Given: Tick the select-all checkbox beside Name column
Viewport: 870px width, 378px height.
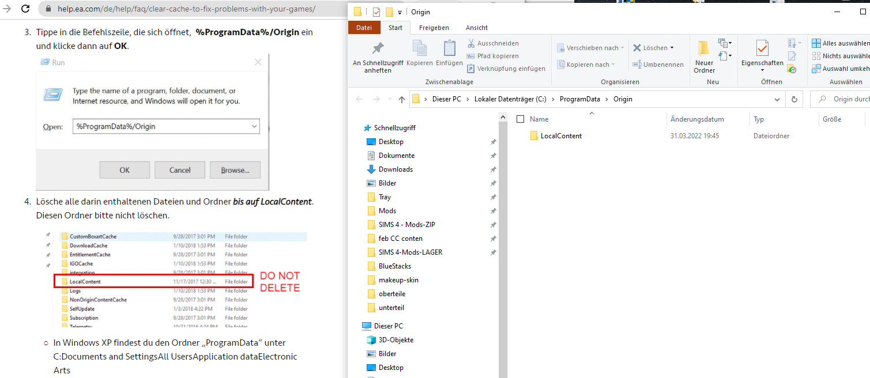Looking at the screenshot, I should tap(521, 119).
